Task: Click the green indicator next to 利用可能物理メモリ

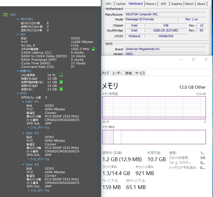Action: [x=61, y=82]
